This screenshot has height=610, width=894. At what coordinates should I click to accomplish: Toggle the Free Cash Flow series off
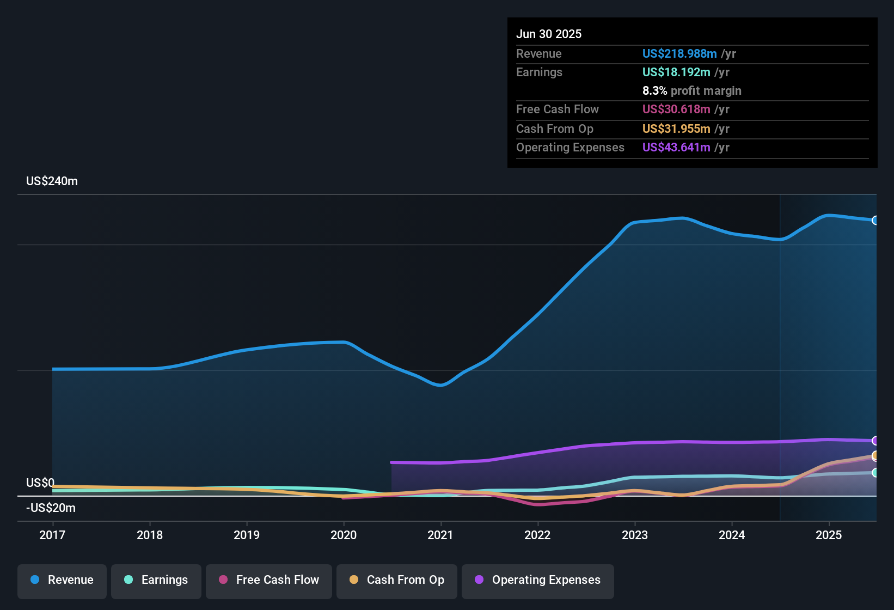pyautogui.click(x=268, y=581)
